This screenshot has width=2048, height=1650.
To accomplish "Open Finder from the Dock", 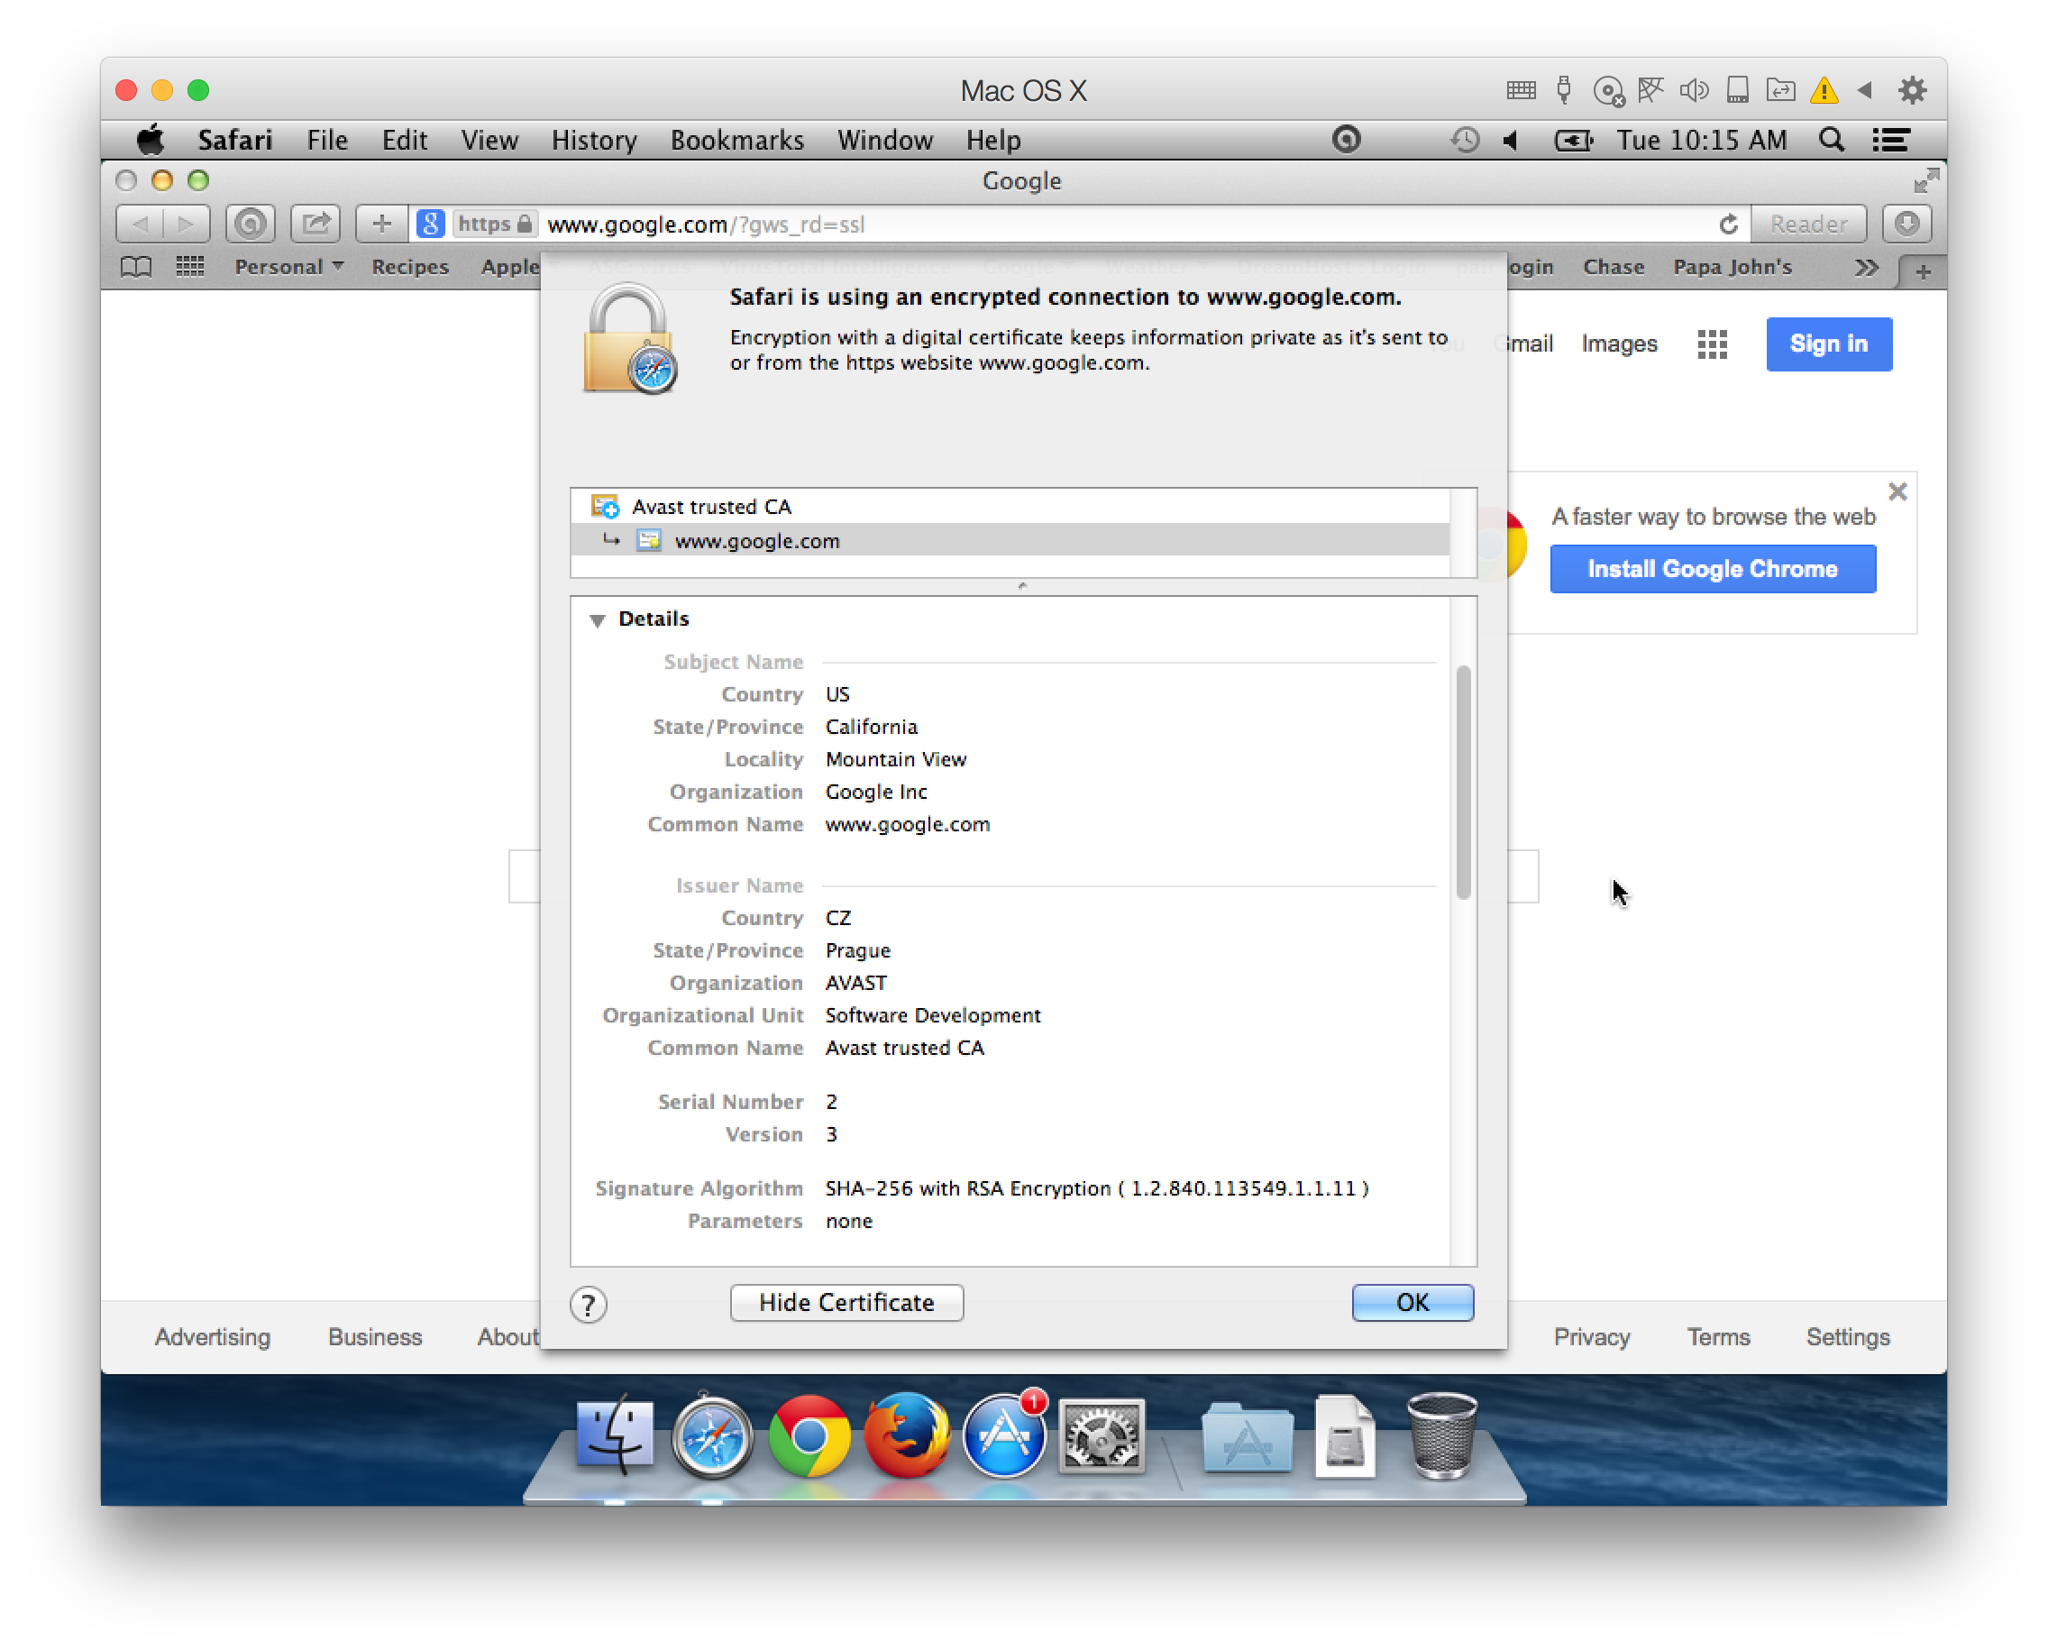I will click(615, 1435).
